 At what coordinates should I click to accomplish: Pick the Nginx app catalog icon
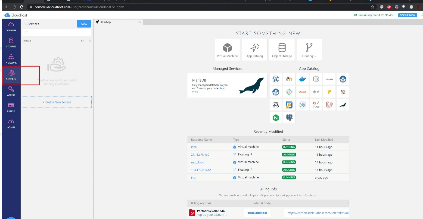point(276,117)
